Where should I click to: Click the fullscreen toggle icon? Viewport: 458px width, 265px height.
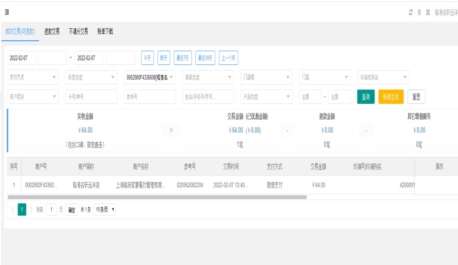428,12
